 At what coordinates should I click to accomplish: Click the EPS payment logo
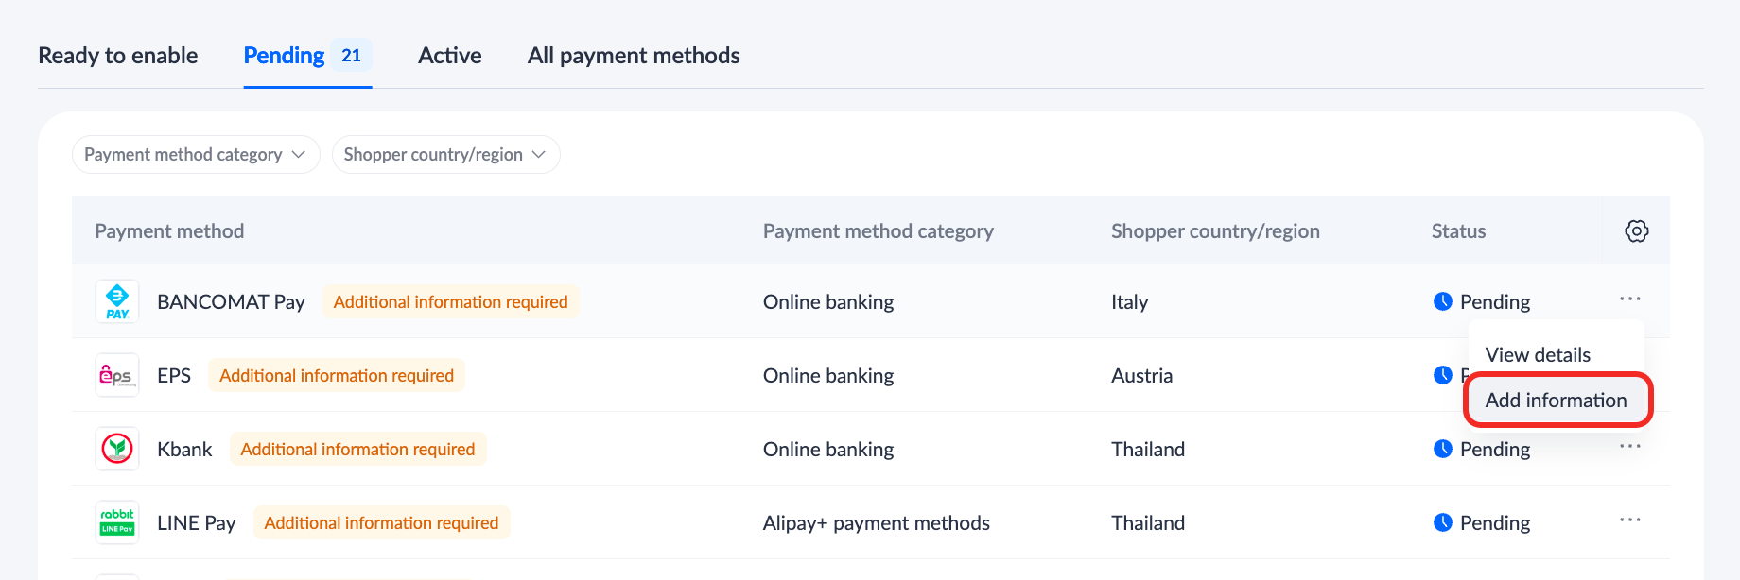[x=117, y=375]
